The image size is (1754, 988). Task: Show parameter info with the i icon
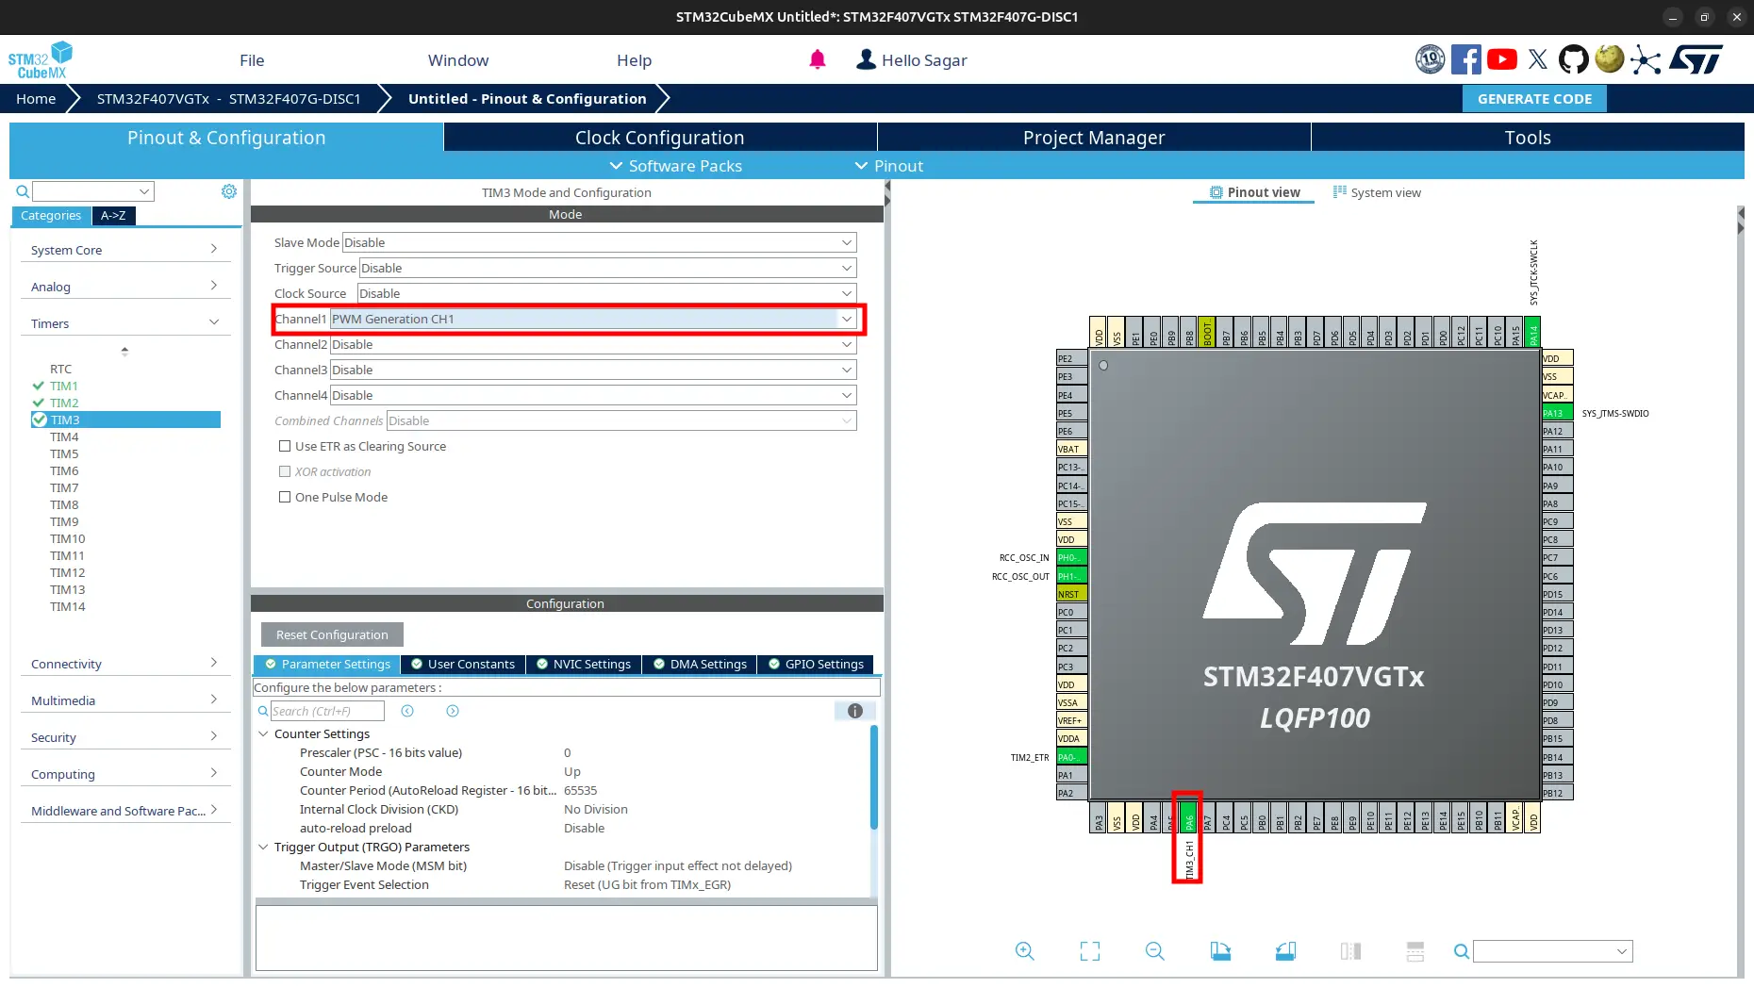(x=855, y=711)
